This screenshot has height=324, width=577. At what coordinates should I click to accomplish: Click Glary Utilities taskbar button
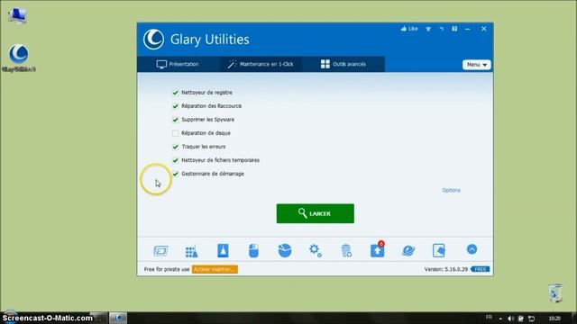[118, 318]
